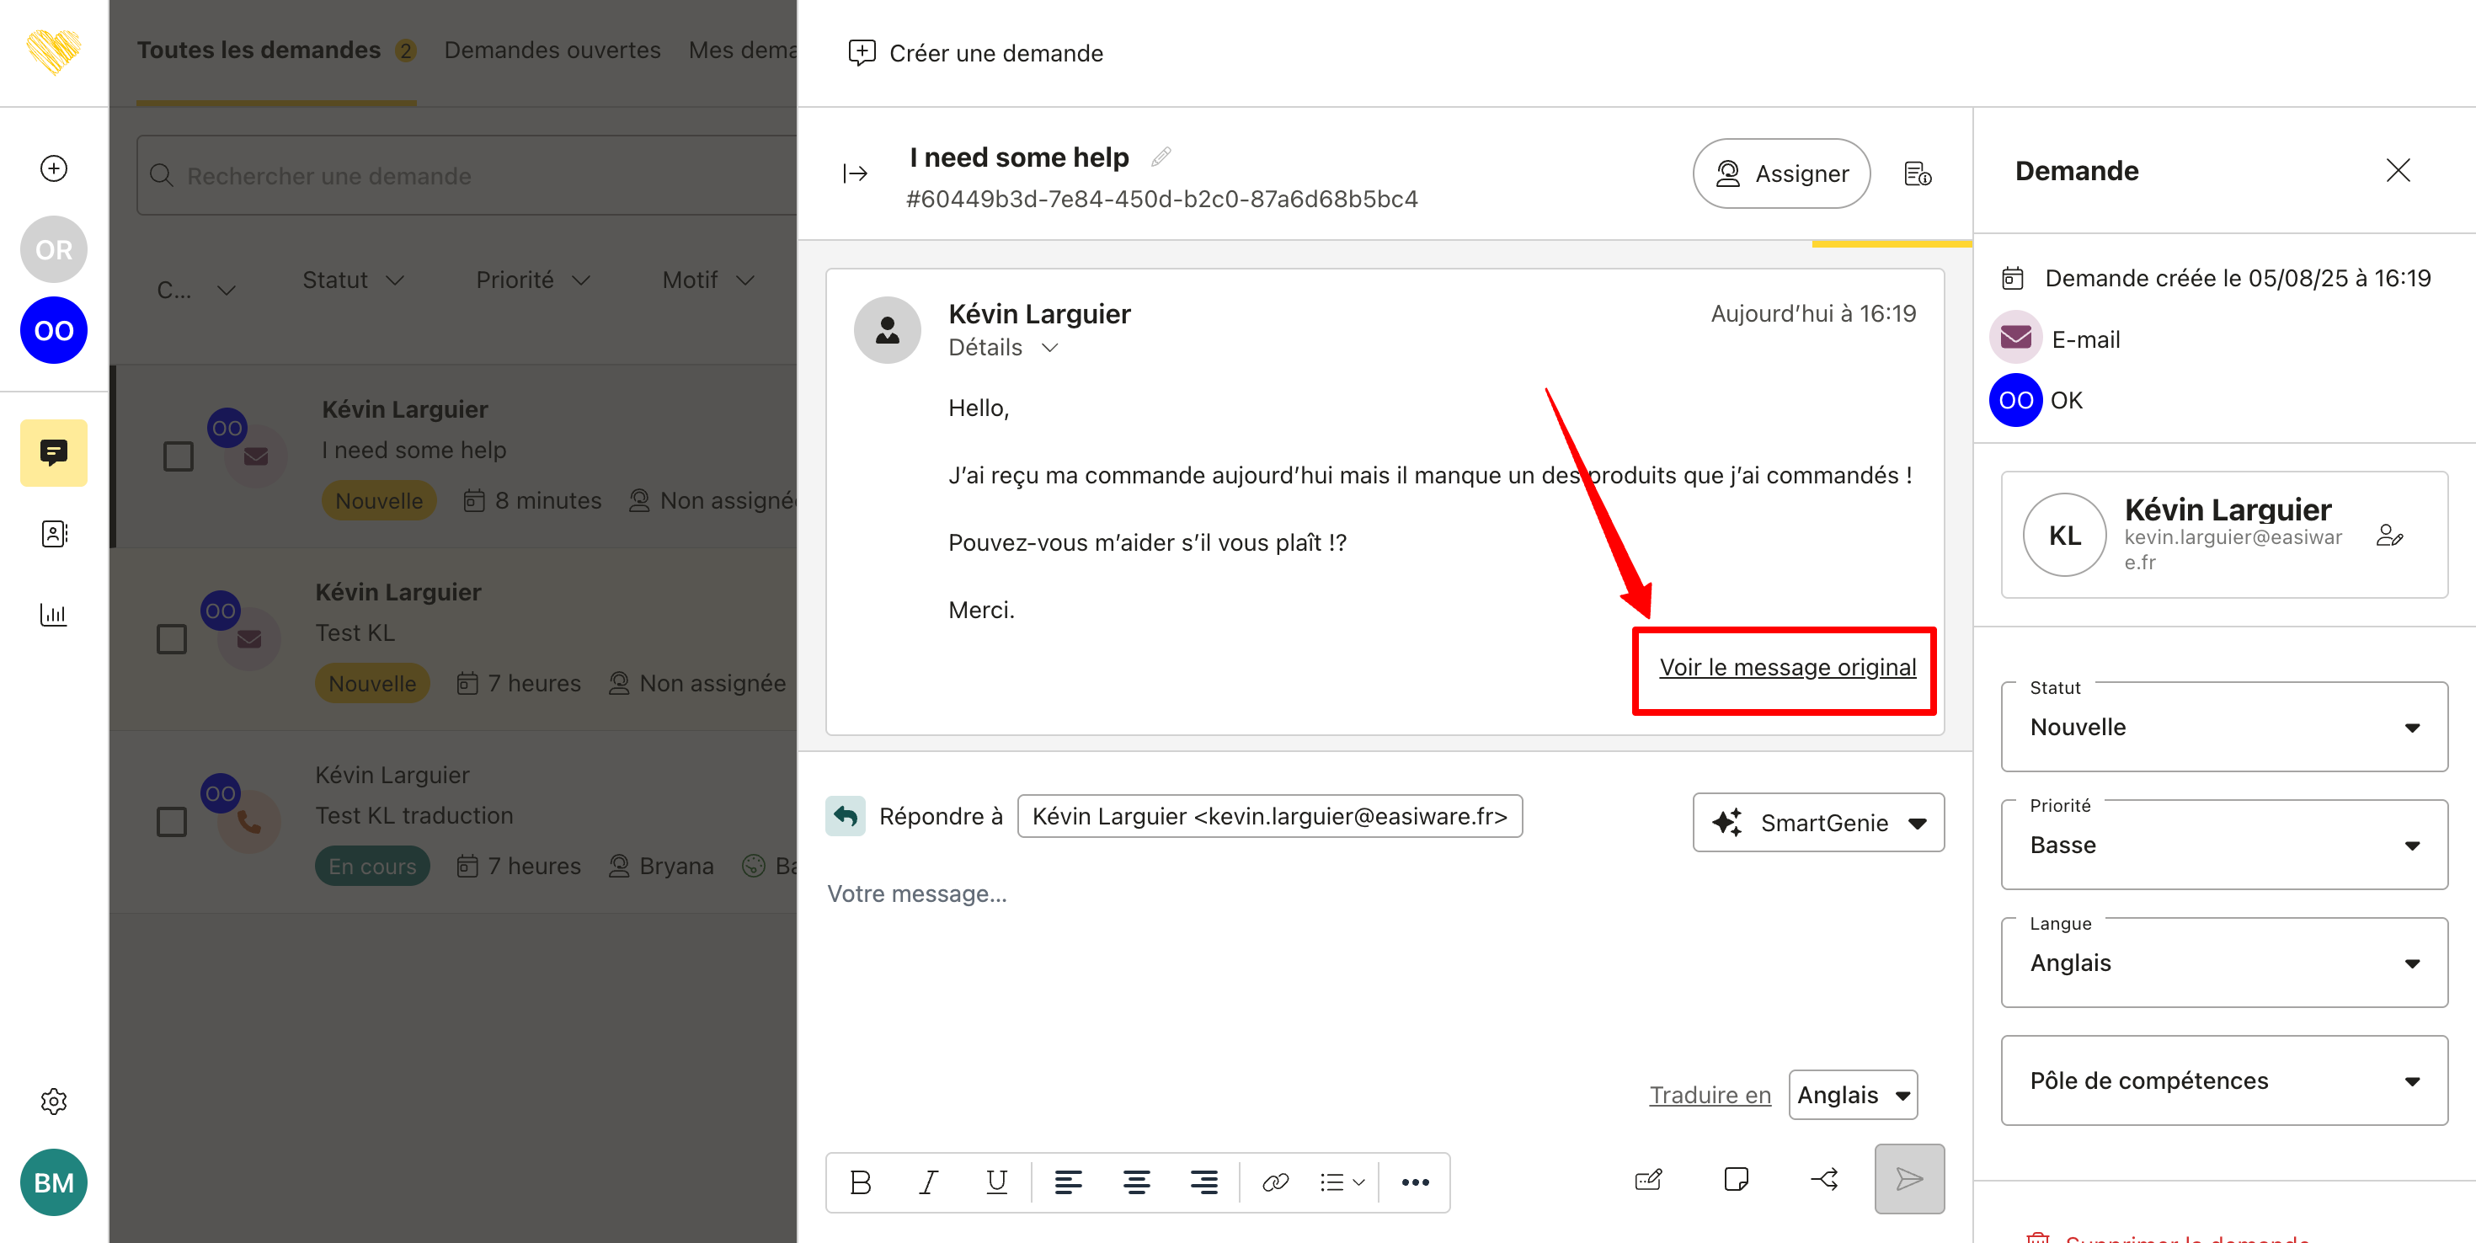Open the request info icon next to Assigner
This screenshot has width=2476, height=1243.
pos(1917,174)
